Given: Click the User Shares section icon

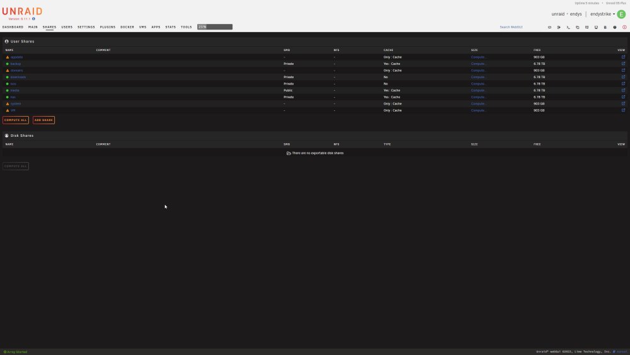Looking at the screenshot, I should click(x=6, y=42).
